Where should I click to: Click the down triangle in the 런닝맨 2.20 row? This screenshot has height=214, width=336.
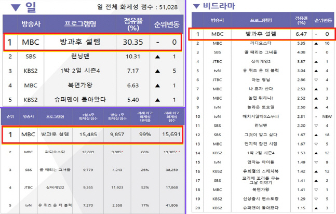pyautogui.click(x=316, y=126)
